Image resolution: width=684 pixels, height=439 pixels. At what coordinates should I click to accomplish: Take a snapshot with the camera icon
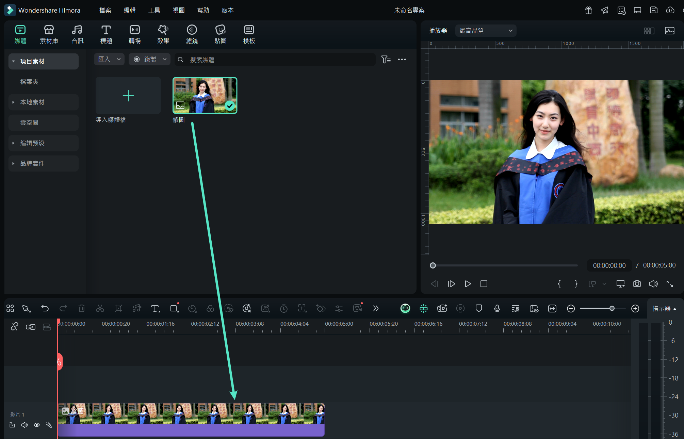[x=637, y=284]
